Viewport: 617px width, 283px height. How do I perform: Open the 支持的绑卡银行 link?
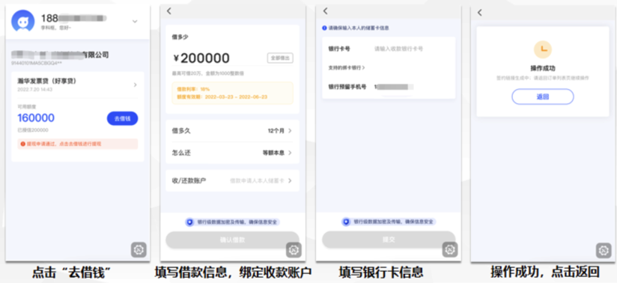[x=347, y=67]
